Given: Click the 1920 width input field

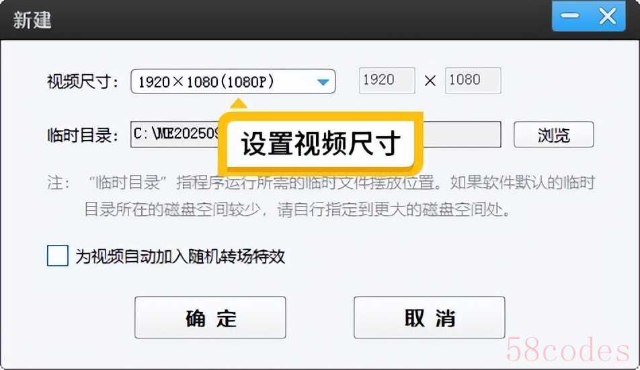Looking at the screenshot, I should coord(387,81).
